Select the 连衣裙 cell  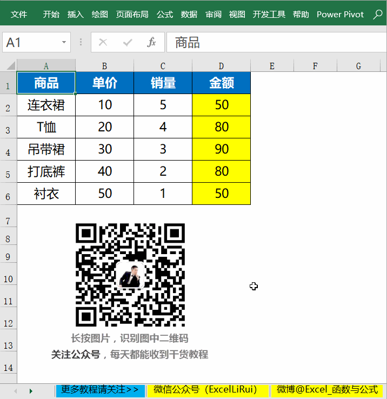click(x=46, y=105)
